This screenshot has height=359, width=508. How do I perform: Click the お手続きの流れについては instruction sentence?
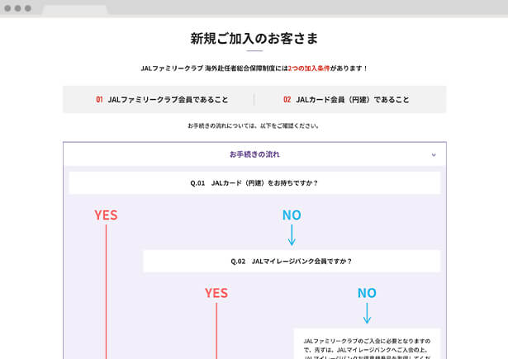click(x=254, y=125)
